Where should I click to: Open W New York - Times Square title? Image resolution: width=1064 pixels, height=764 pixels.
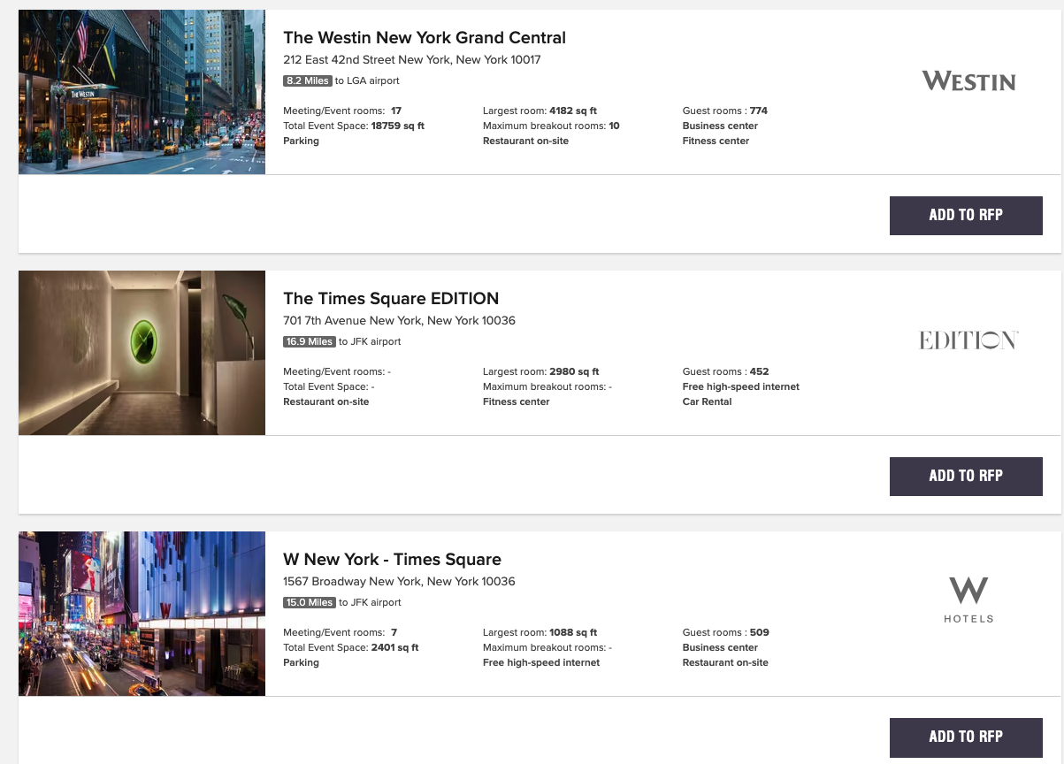coord(392,560)
